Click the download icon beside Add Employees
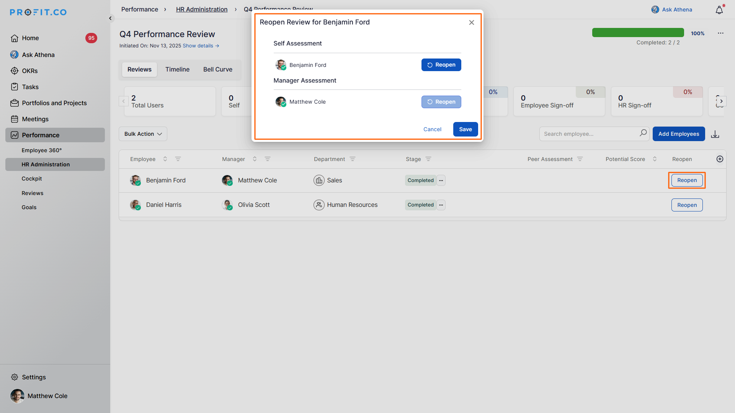Screen dimensions: 735x413 pyautogui.click(x=715, y=134)
